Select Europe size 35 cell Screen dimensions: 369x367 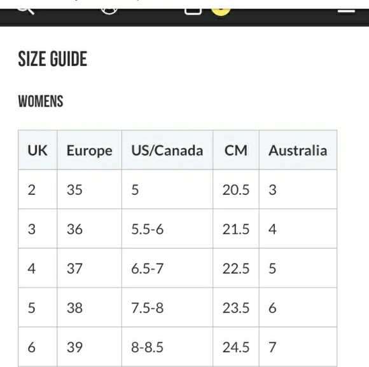90,189
